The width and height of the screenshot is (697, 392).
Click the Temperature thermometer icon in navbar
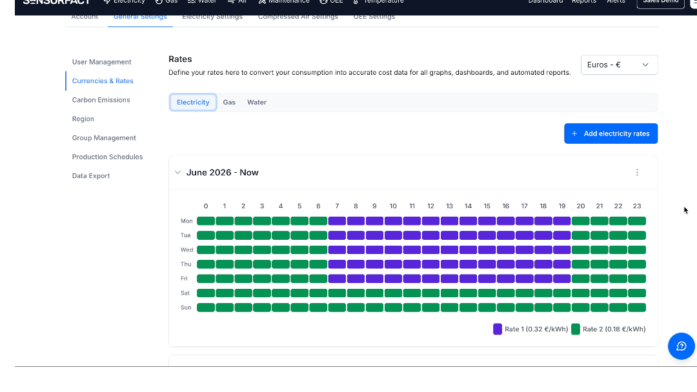point(356,2)
